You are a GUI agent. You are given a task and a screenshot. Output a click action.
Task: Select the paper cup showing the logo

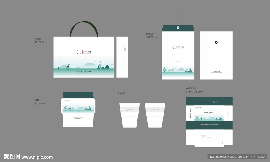click(129, 115)
